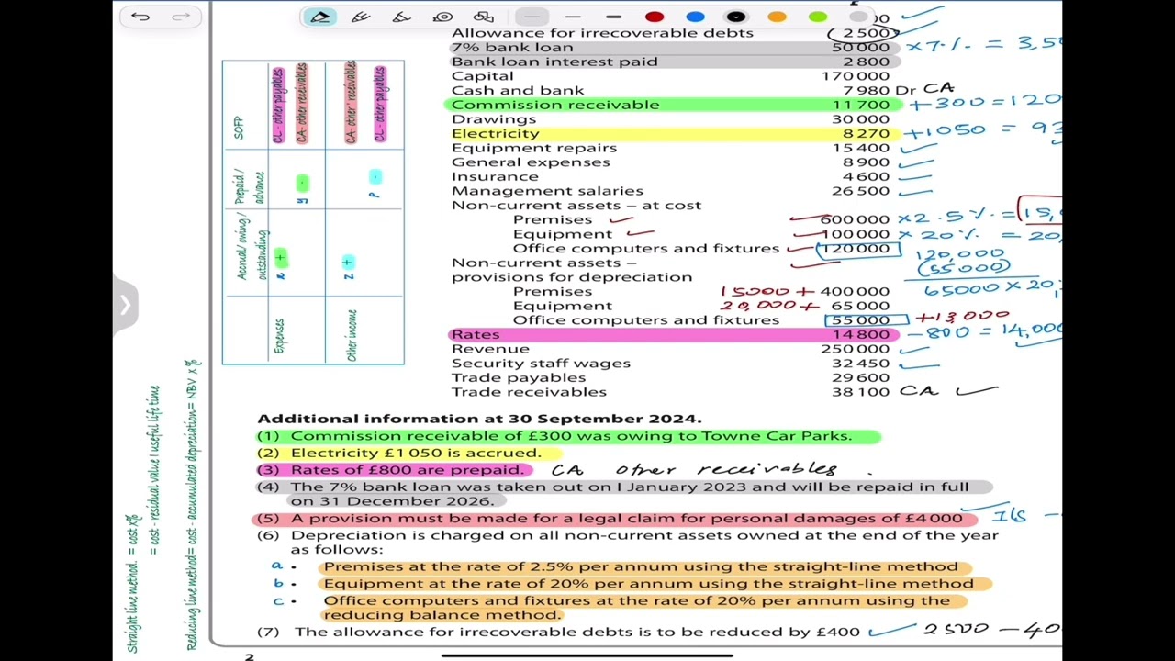The image size is (1175, 661).
Task: Click the 'Capital' row label
Action: pyautogui.click(x=482, y=76)
